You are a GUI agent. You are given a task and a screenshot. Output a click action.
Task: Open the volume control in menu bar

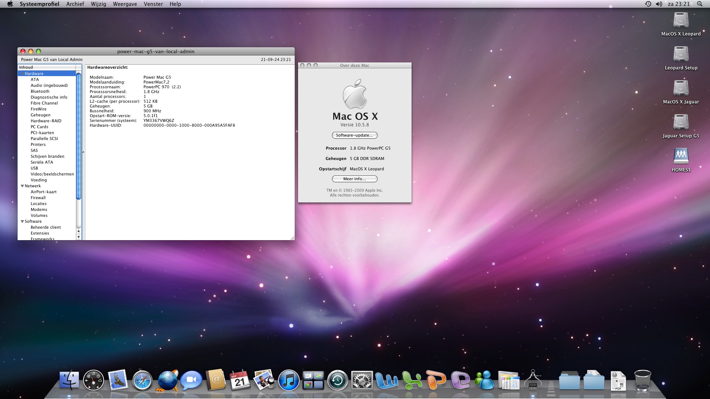pos(659,4)
